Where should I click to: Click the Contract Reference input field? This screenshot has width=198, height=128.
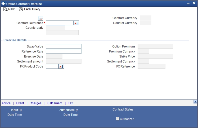pyautogui.click(x=60, y=23)
